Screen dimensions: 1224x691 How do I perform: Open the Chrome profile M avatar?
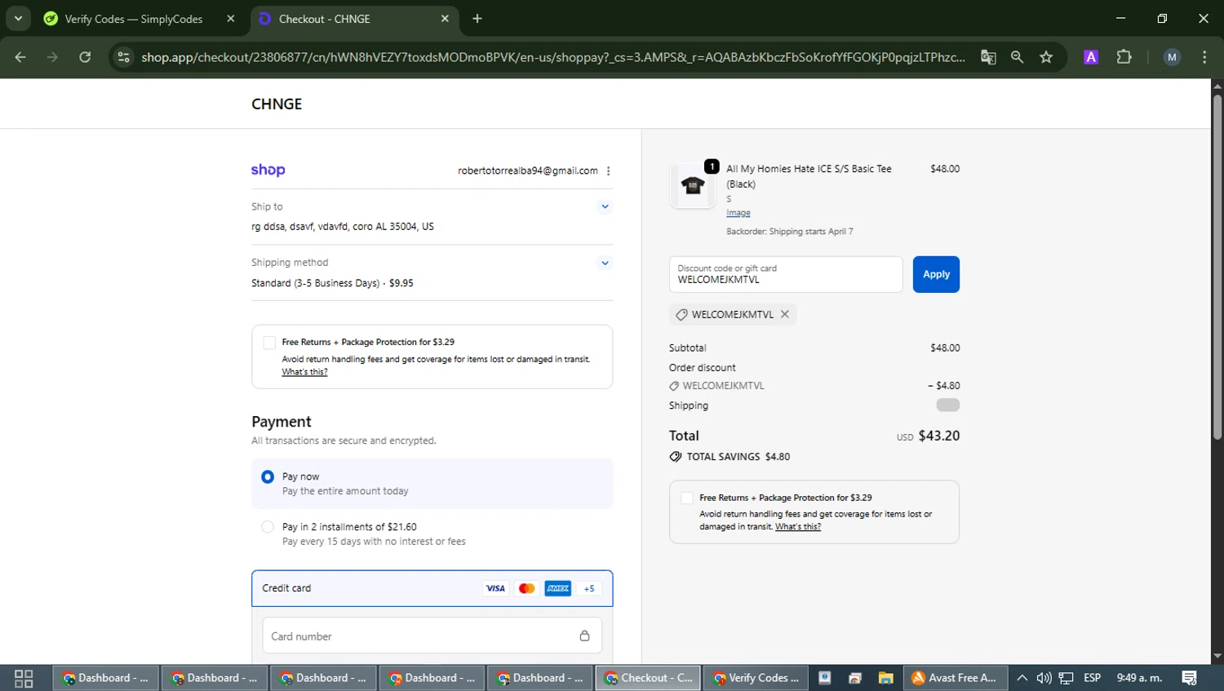pos(1172,57)
